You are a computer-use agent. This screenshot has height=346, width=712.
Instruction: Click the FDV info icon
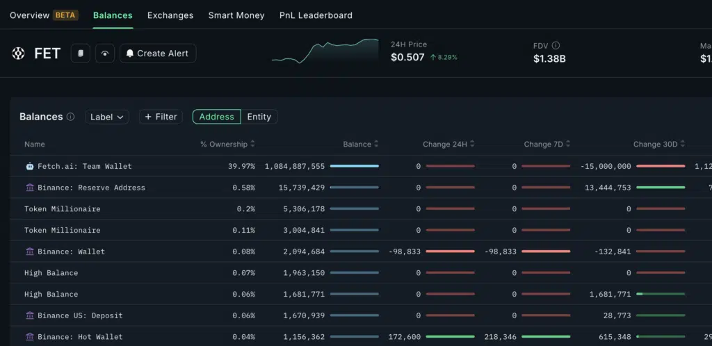click(x=556, y=46)
